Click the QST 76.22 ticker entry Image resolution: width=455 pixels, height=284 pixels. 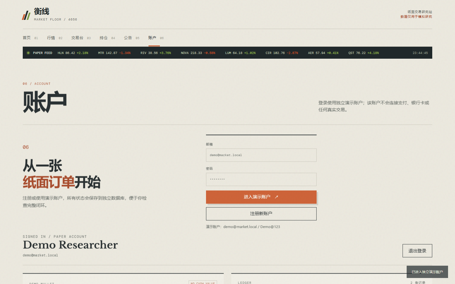(364, 53)
